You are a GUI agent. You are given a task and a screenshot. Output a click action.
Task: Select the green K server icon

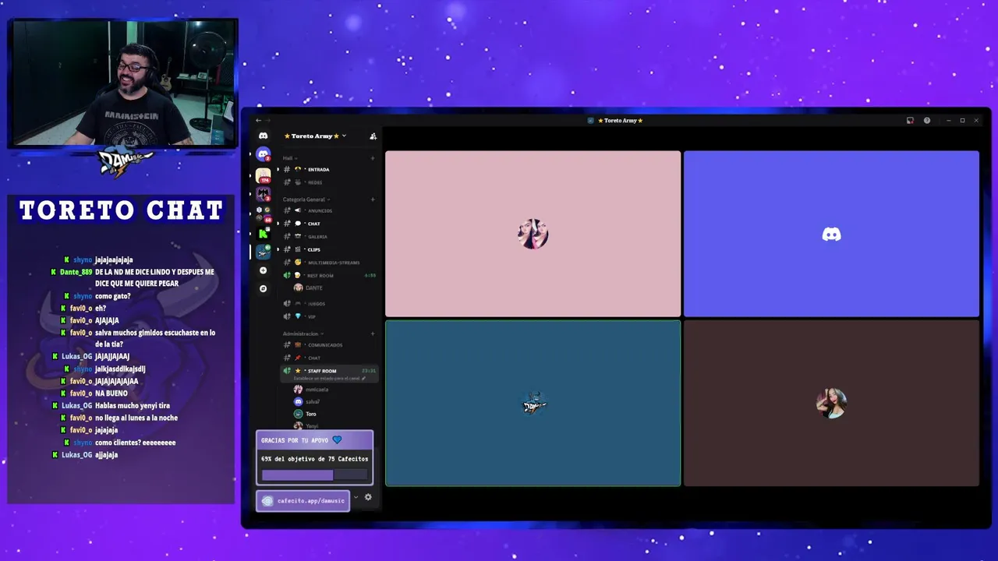tap(263, 233)
